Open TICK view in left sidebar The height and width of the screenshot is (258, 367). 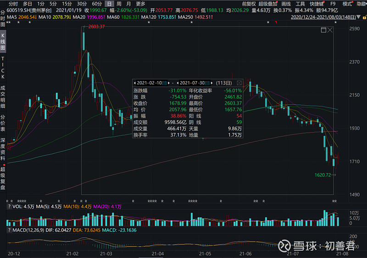coord(3,67)
